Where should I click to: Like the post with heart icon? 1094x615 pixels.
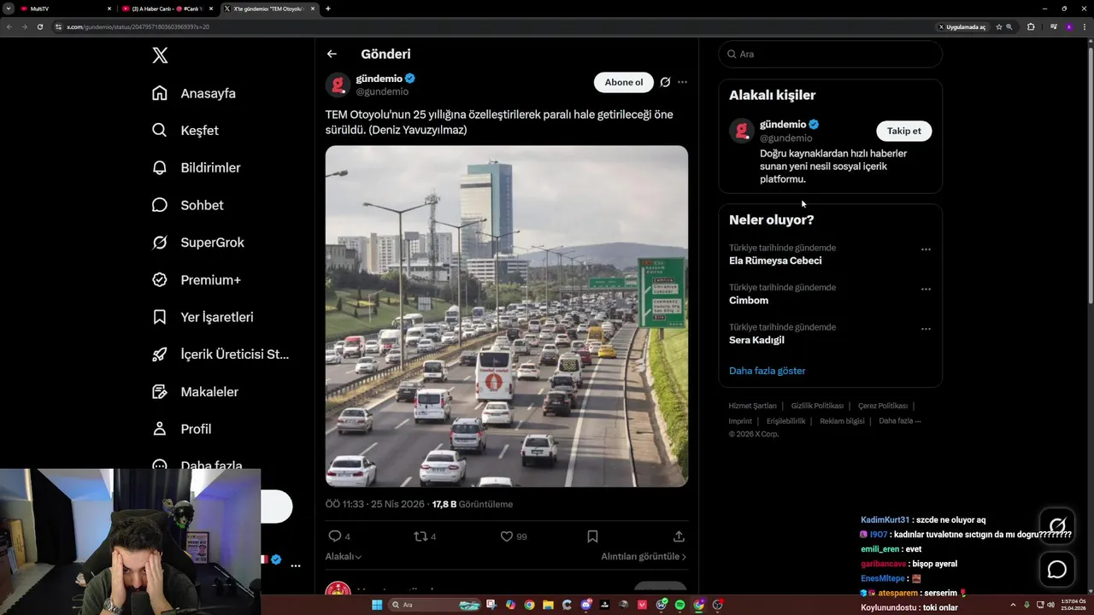tap(507, 536)
